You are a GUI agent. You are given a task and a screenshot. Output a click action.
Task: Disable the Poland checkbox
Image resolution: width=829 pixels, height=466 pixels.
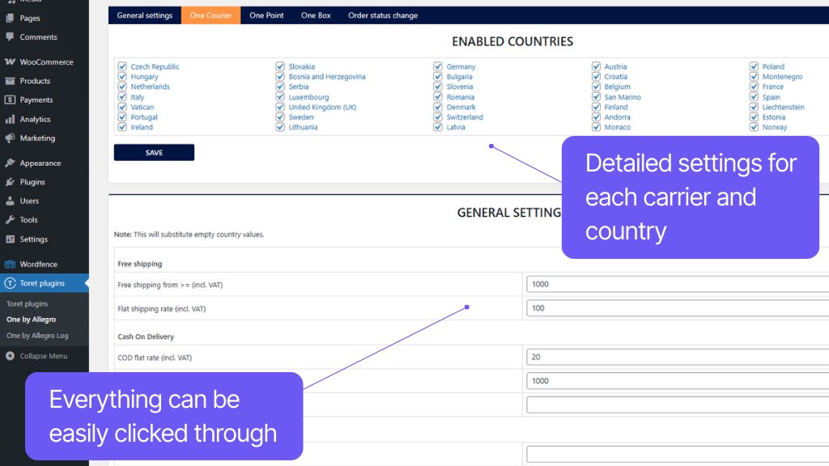click(754, 66)
